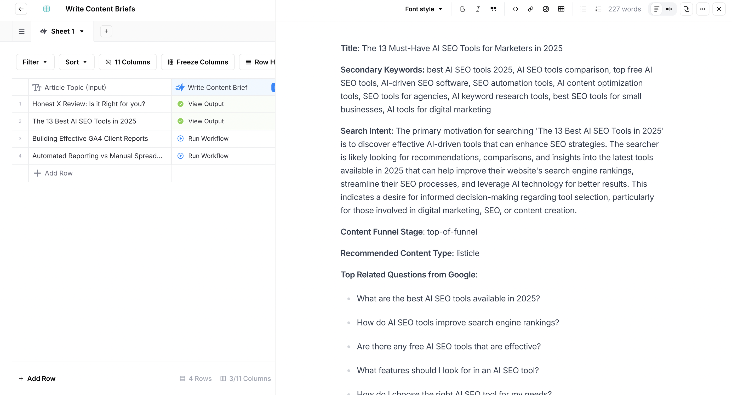
Task: Open the Sort options dropdown
Action: pos(76,62)
